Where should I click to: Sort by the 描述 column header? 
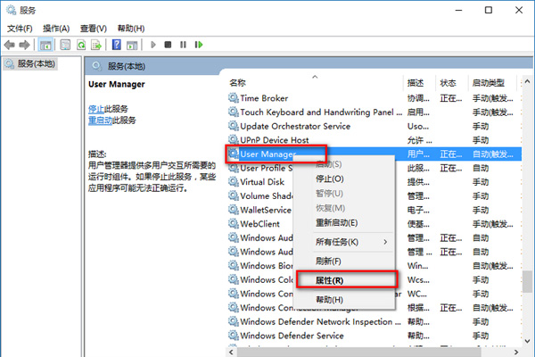[x=420, y=83]
